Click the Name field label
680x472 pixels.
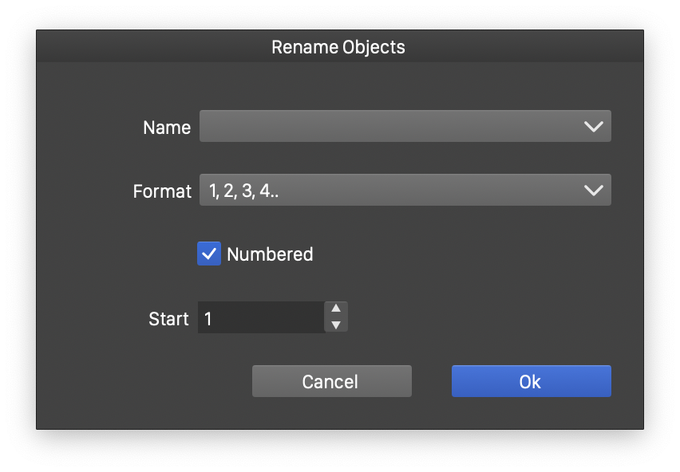(166, 128)
